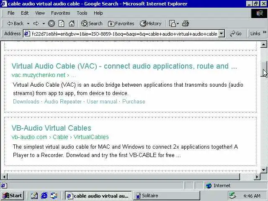
Task: Click the horizontal scrollbar thumb
Action: [x=124, y=177]
